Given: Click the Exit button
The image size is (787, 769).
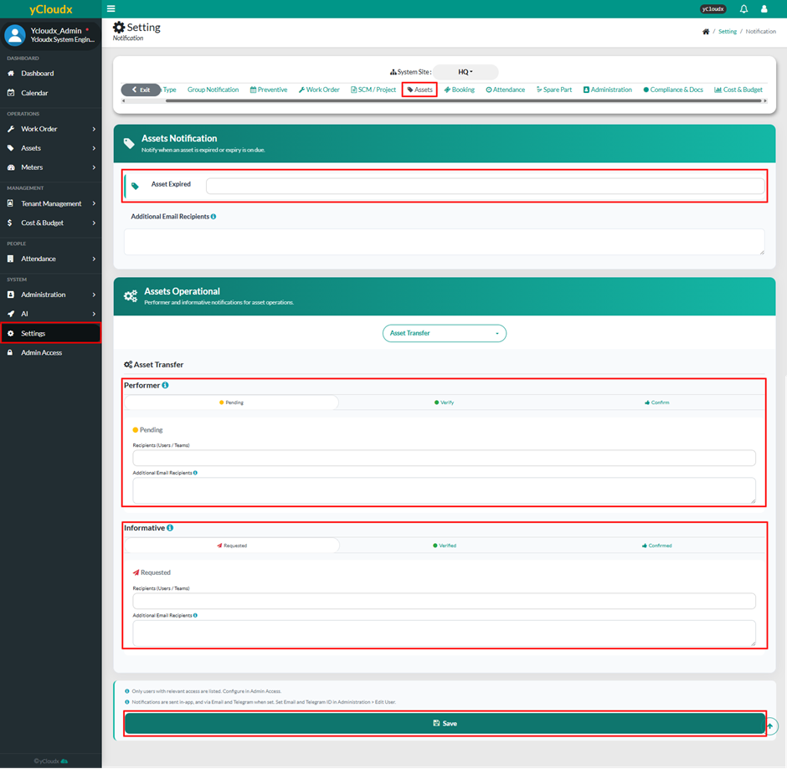Looking at the screenshot, I should coord(141,90).
